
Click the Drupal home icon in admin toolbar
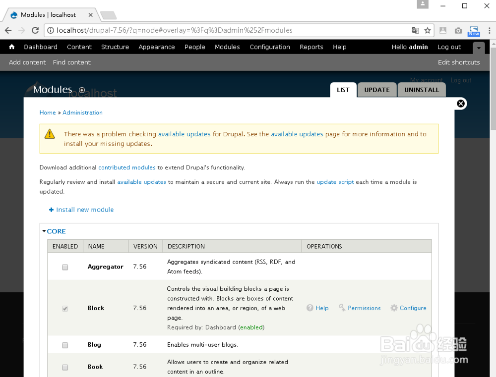point(12,47)
